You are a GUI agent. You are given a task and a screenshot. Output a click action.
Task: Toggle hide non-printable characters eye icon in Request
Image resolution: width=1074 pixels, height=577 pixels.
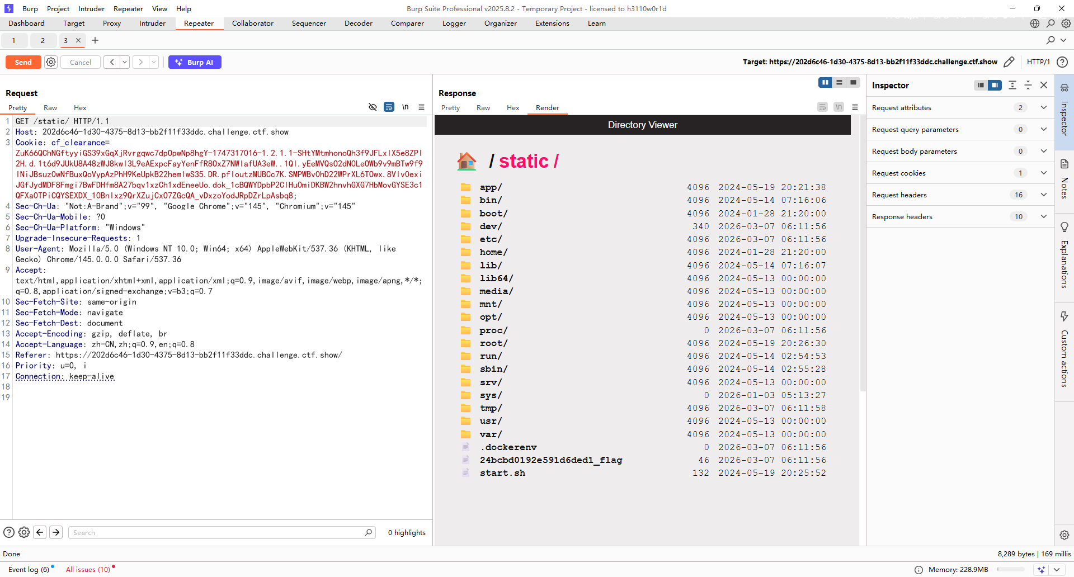373,107
